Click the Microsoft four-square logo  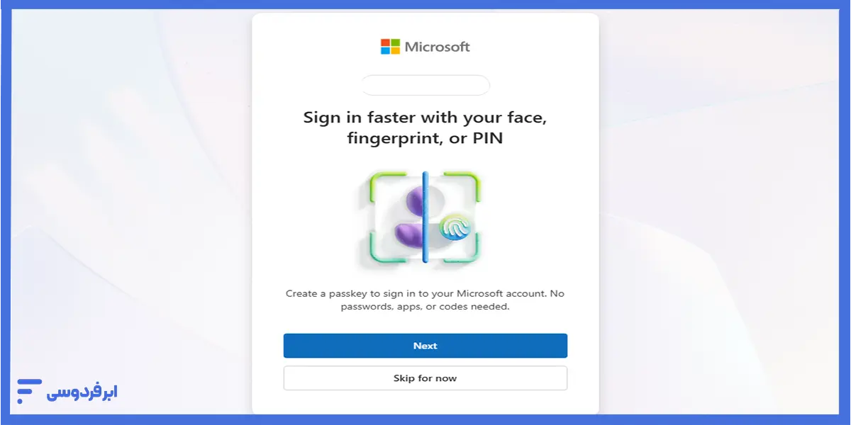click(x=390, y=47)
